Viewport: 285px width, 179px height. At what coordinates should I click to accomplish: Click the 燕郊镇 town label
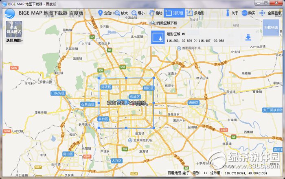click(x=231, y=92)
